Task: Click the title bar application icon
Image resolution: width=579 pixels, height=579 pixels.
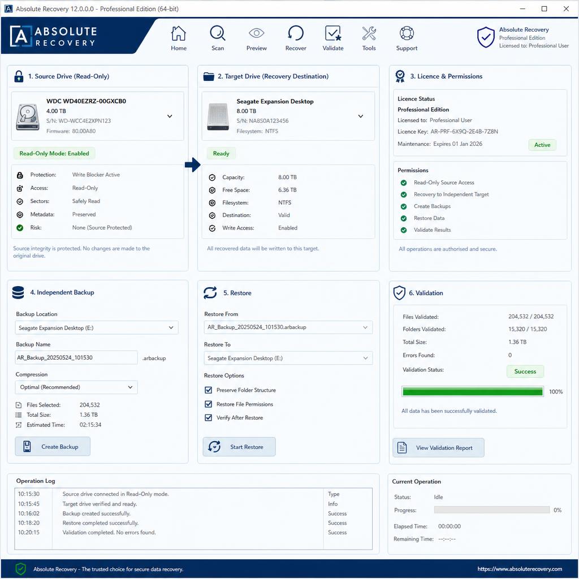Action: (x=8, y=8)
